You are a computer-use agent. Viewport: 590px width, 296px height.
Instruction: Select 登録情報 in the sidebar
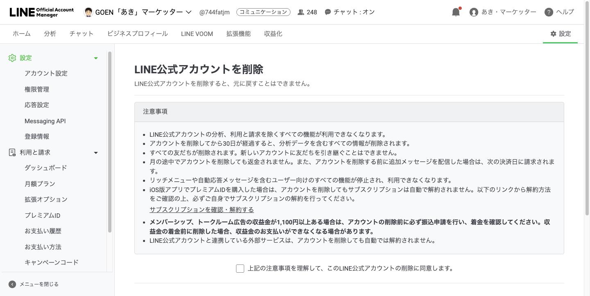click(37, 136)
